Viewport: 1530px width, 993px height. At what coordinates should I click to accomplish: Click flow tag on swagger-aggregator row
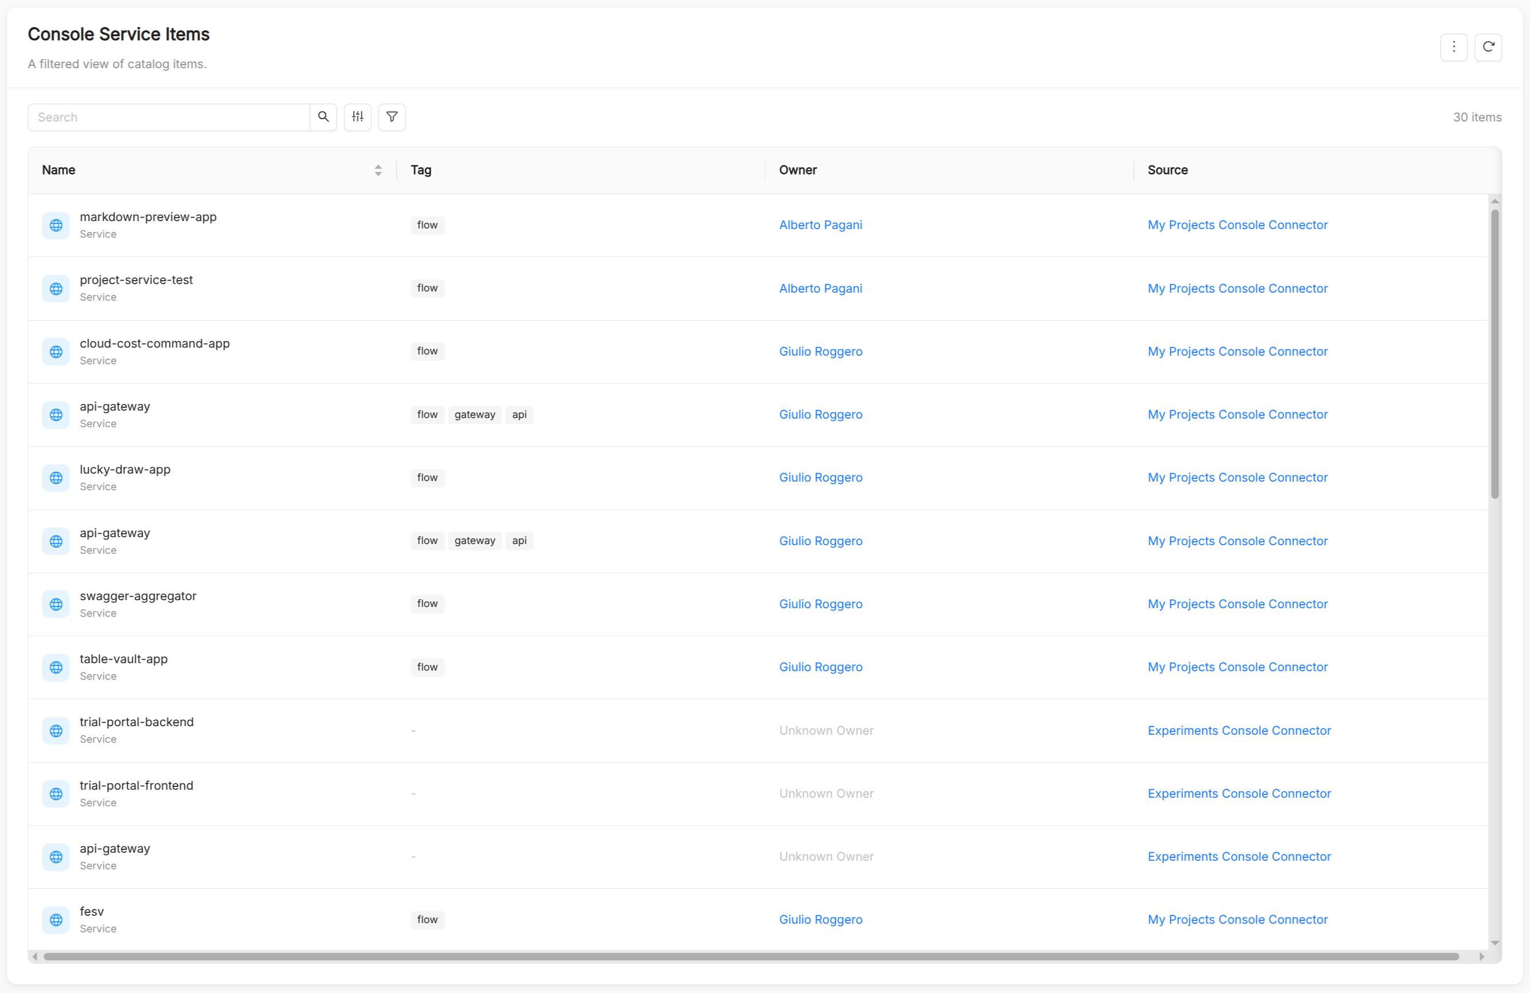pos(427,604)
